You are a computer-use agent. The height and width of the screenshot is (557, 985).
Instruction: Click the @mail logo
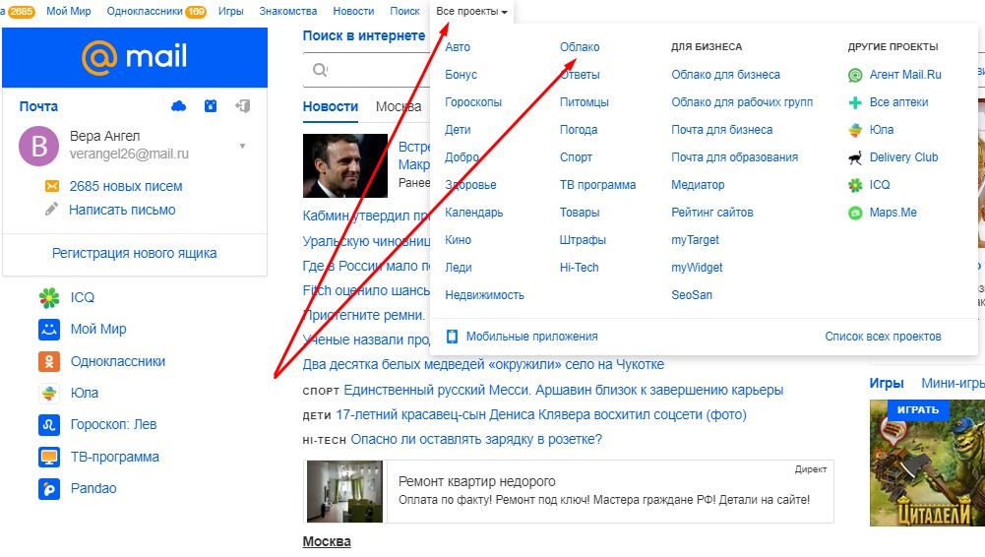[x=135, y=56]
